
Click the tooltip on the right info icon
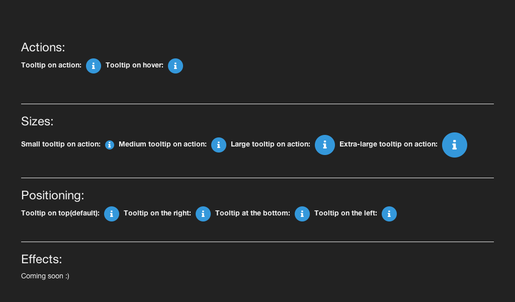point(203,213)
